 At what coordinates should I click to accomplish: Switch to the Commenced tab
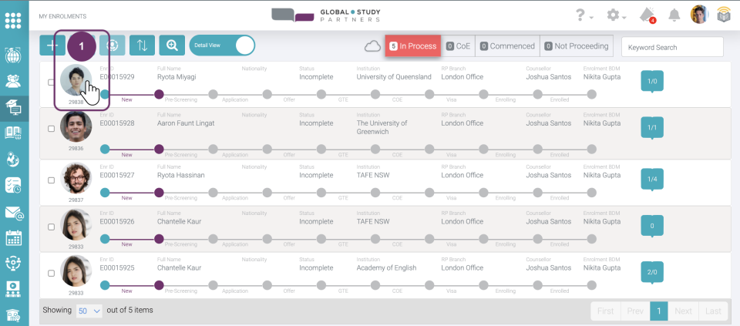[506, 46]
